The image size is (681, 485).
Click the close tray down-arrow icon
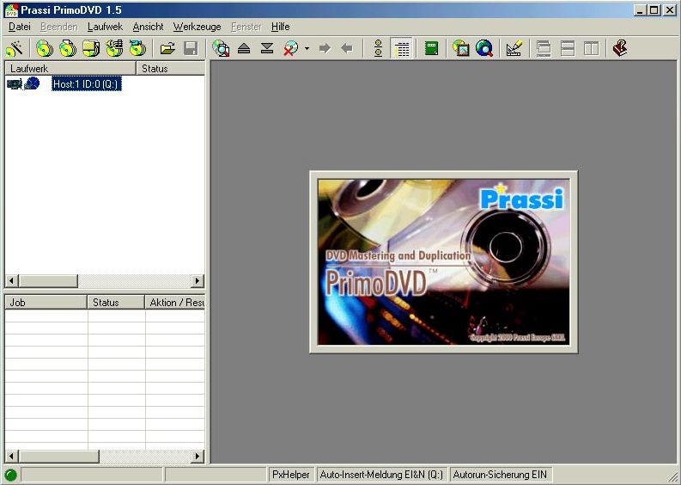tap(267, 48)
